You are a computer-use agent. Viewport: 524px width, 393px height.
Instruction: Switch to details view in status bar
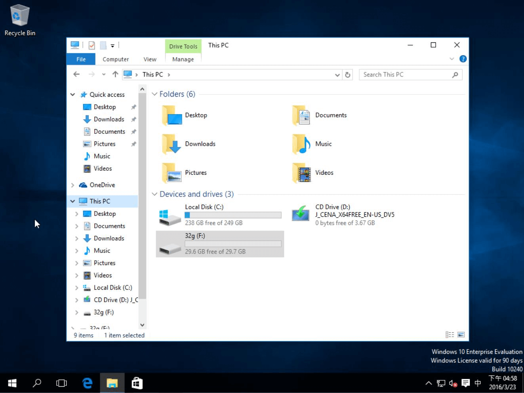pos(450,335)
